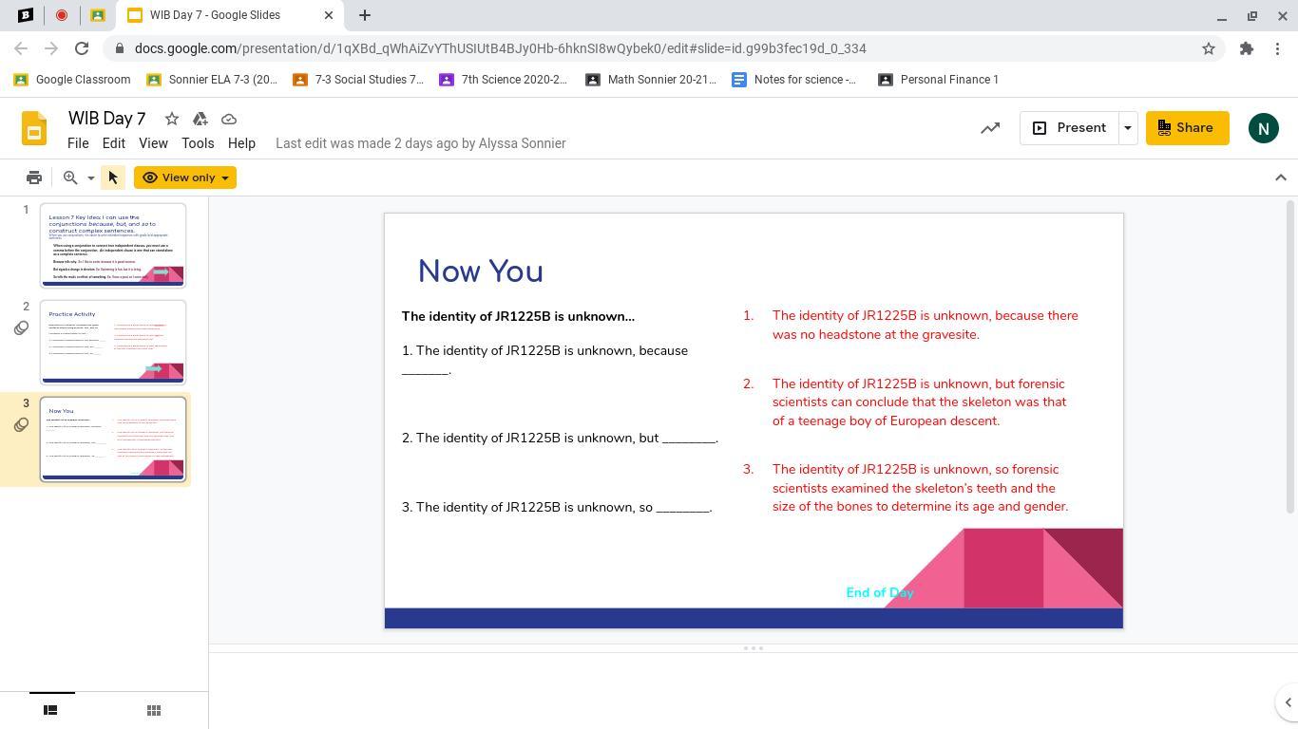This screenshot has height=729, width=1298.
Task: View the site lock security info
Action: pos(120,48)
